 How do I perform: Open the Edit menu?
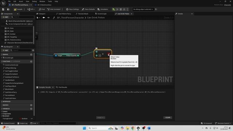(15, 1)
